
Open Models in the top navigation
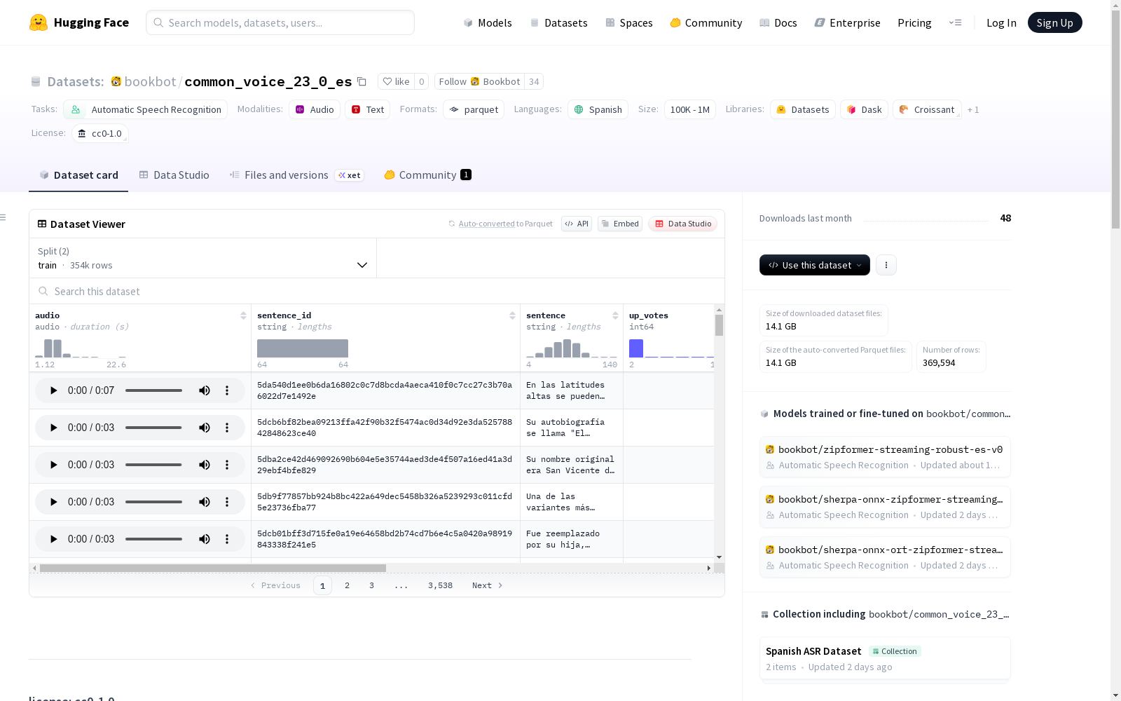[x=488, y=22]
